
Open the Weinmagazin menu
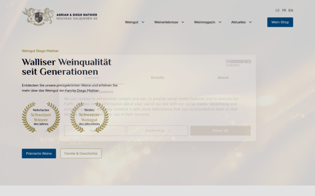point(205,22)
